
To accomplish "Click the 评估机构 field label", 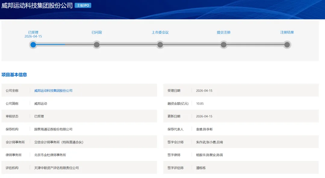I will pos(12,168).
